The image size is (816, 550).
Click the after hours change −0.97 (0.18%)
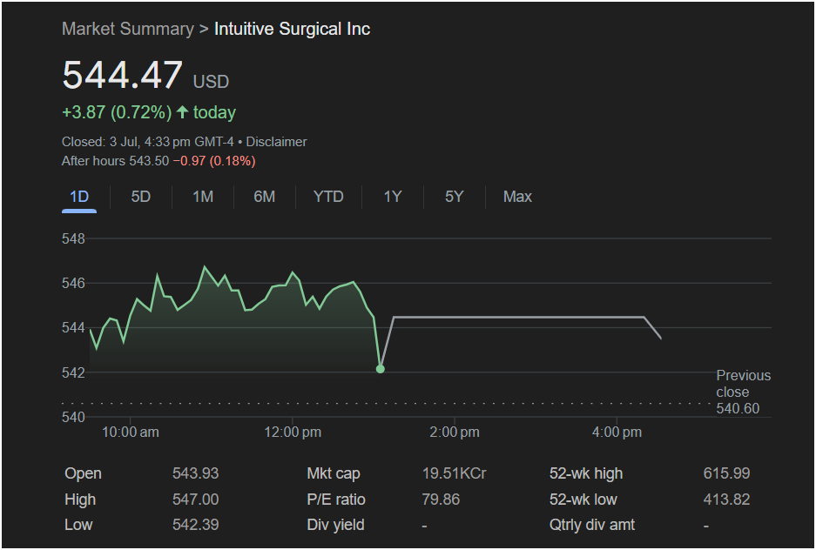pos(214,161)
